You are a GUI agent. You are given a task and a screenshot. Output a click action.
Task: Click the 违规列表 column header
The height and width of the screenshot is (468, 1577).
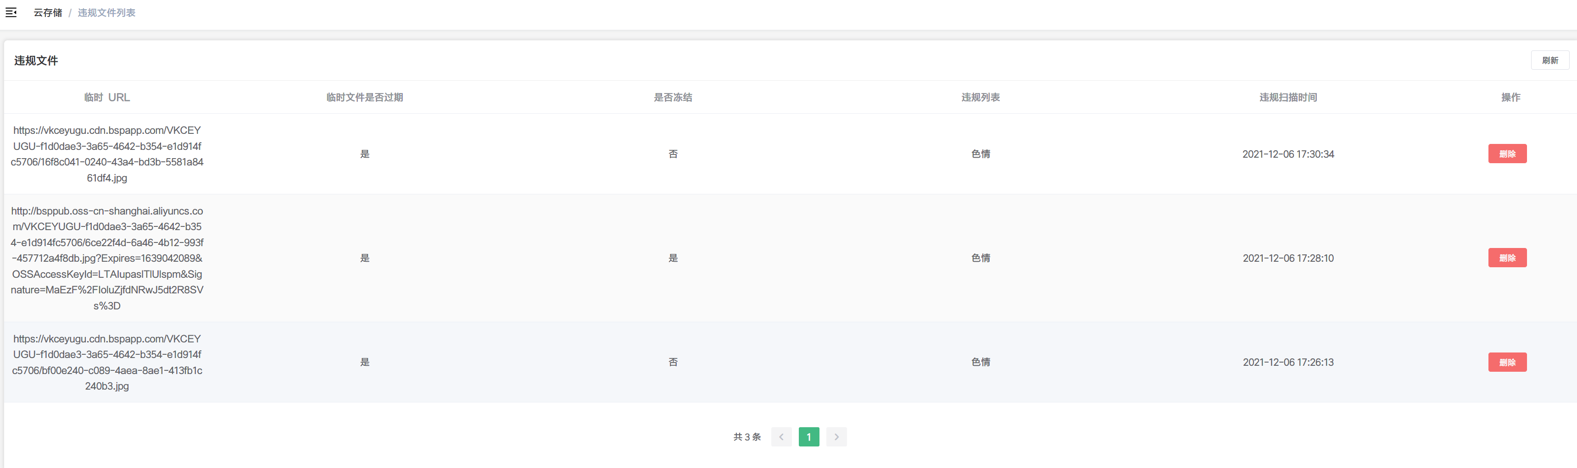(981, 97)
